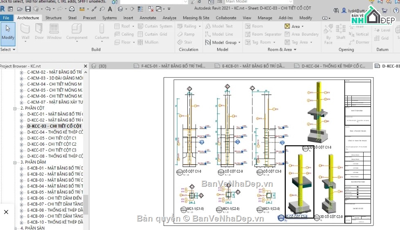Switch to the Manage ribbon tab
The image size is (400, 230).
pyautogui.click(x=265, y=18)
